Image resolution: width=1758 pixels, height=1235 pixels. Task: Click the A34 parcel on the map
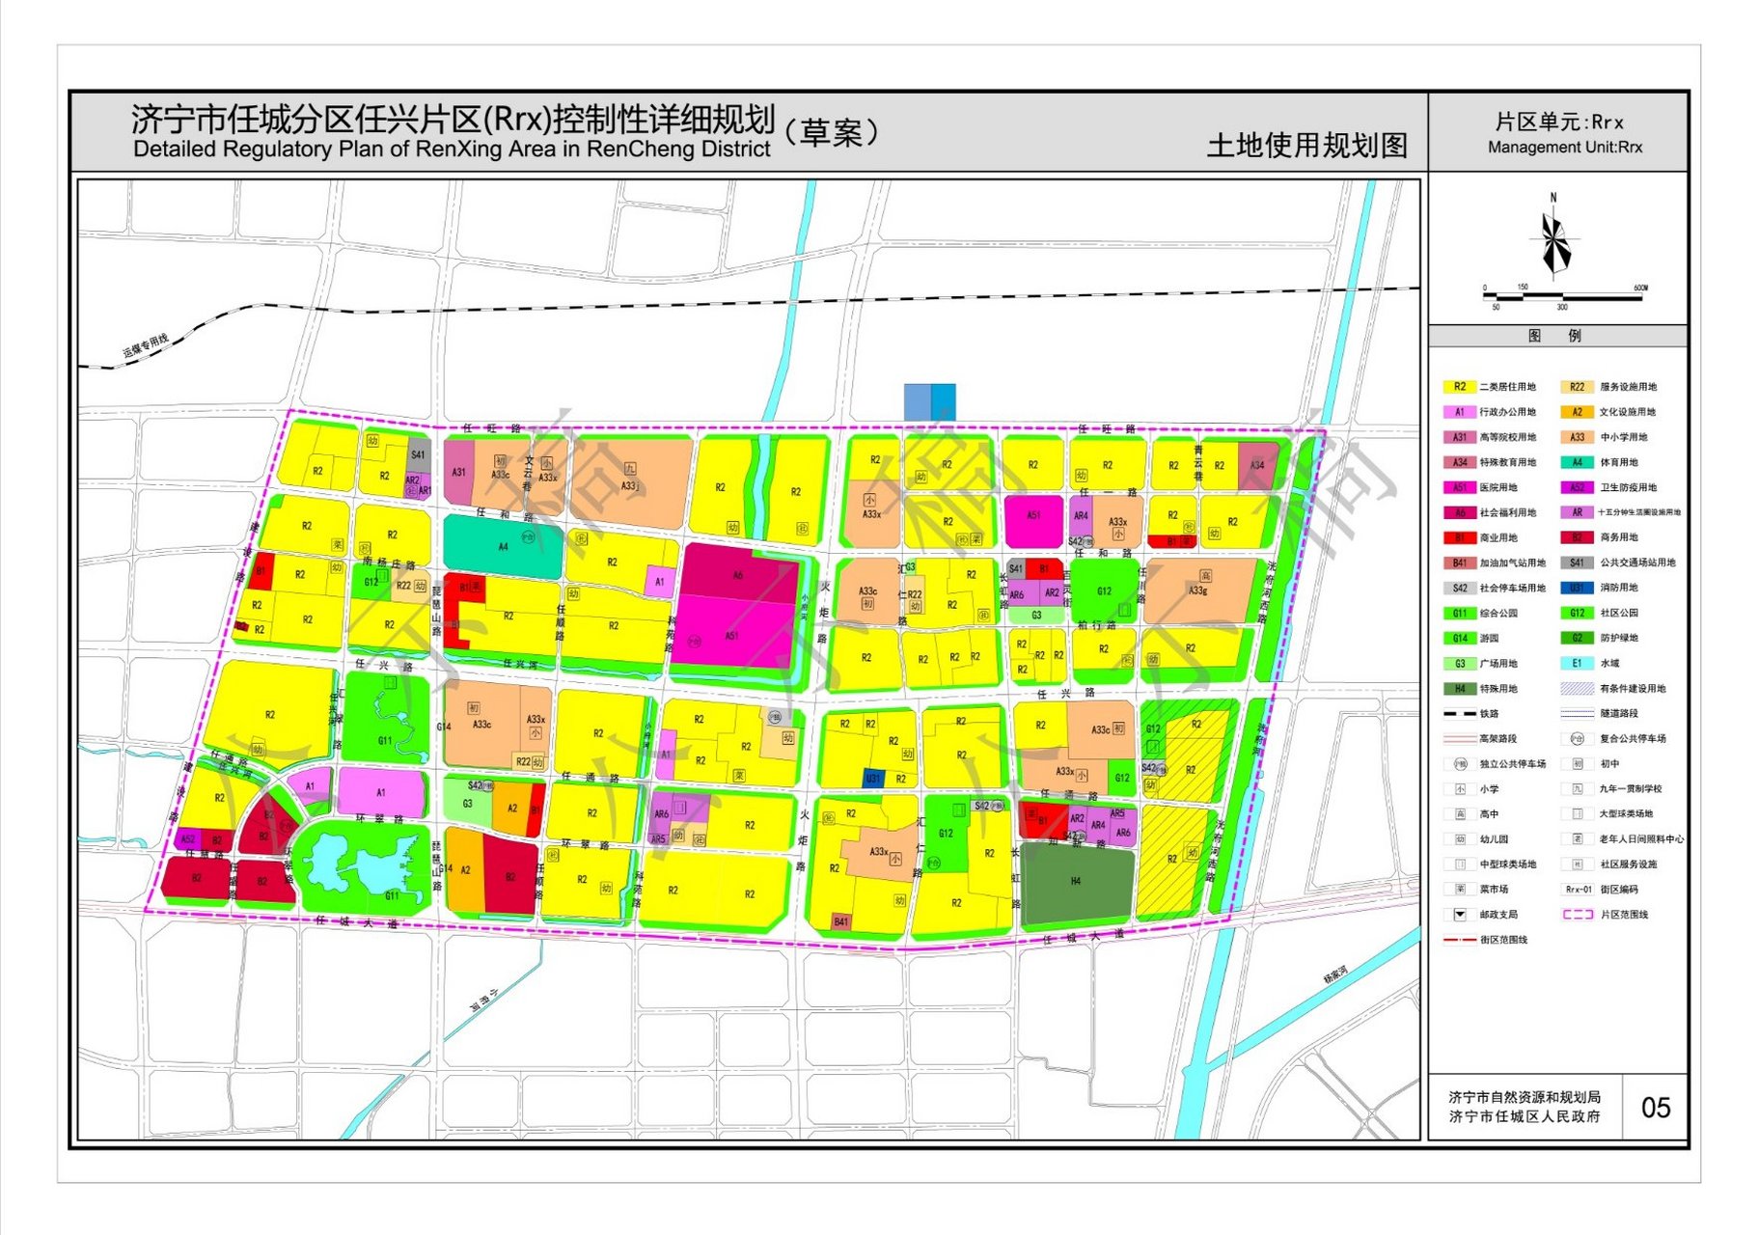[x=1257, y=465]
